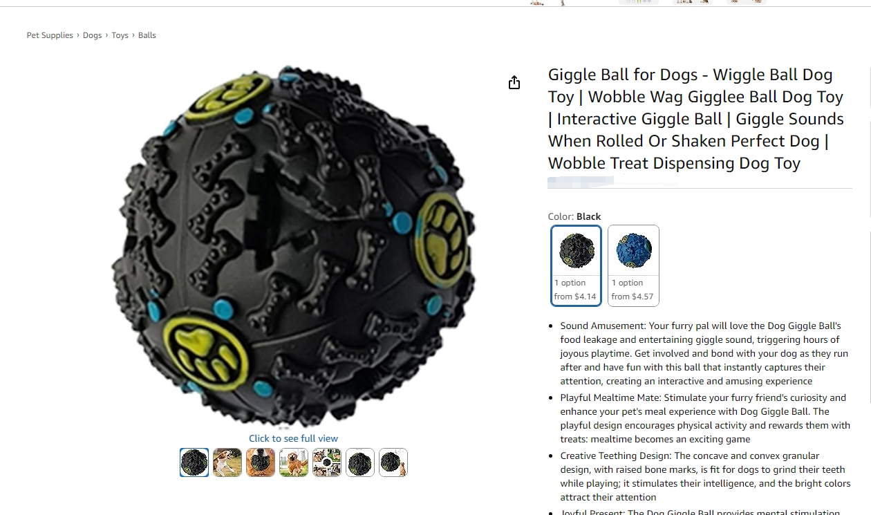Select the last thumbnail with ball and puppy
Image resolution: width=871 pixels, height=515 pixels.
(x=393, y=462)
